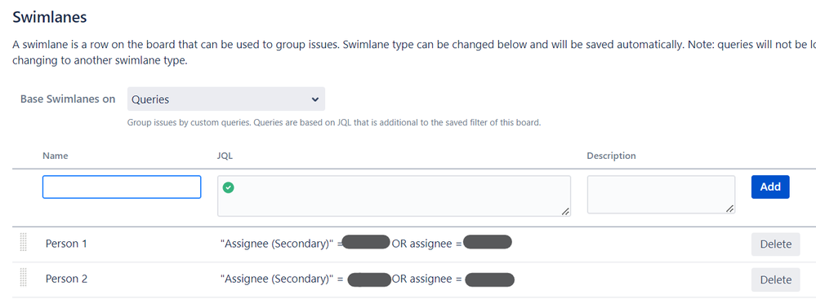Viewport: 816px width, 299px height.
Task: Click the JQL column header
Action: [225, 156]
